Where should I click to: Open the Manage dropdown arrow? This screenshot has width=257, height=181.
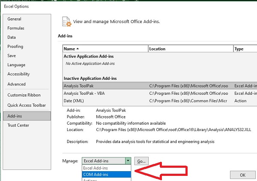point(128,161)
